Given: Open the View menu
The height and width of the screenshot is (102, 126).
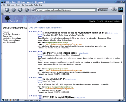Looking at the screenshot, I should point(13,5).
